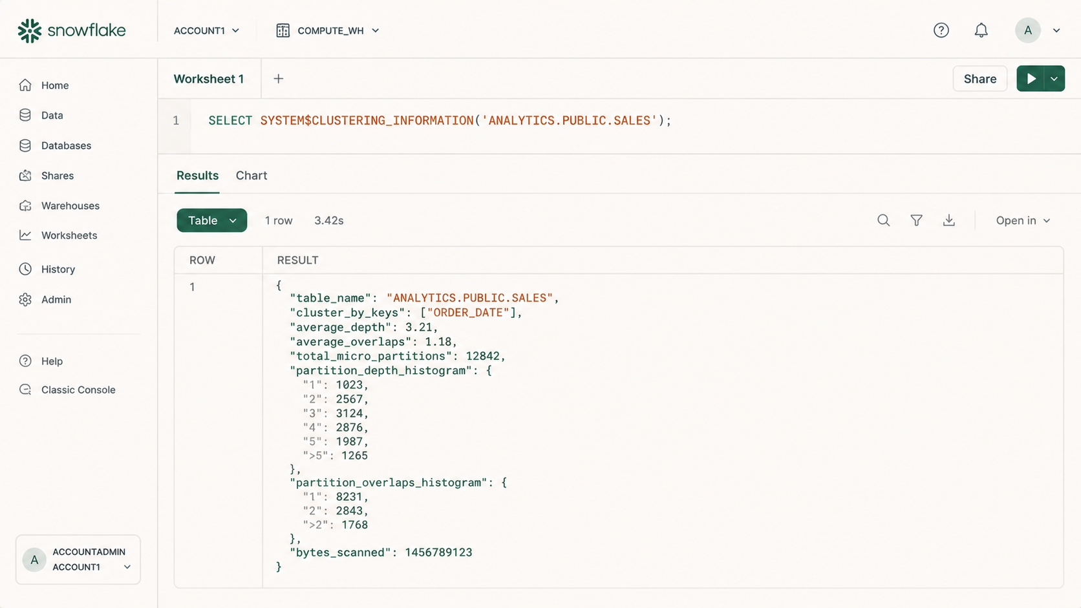1081x608 pixels.
Task: Go to Home in the sidebar
Action: click(x=55, y=85)
